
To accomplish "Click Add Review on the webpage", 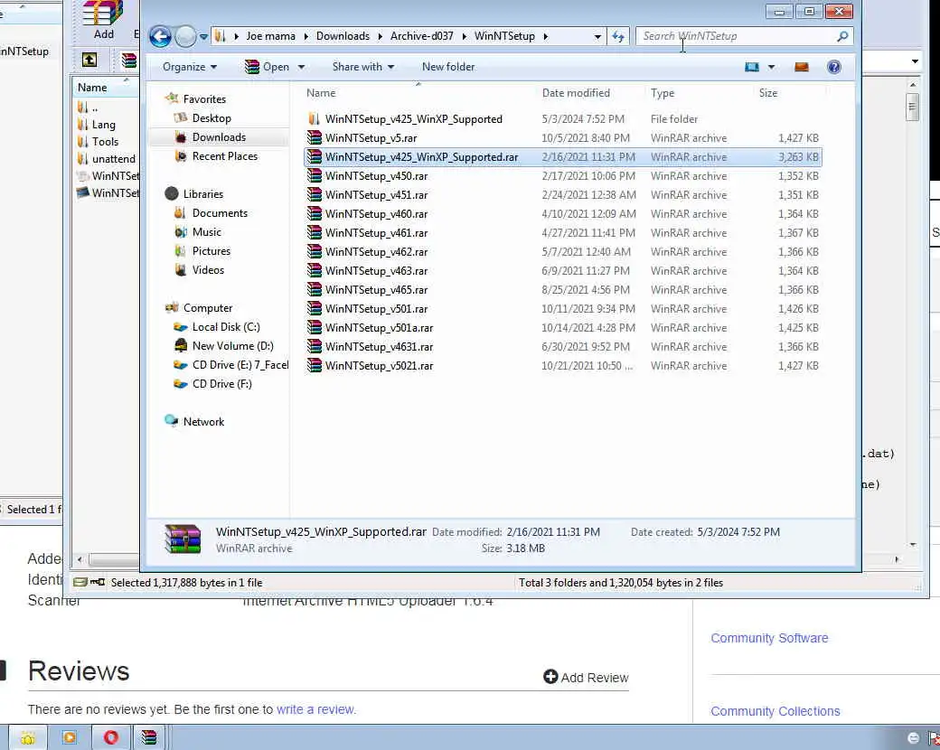I will coord(586,678).
